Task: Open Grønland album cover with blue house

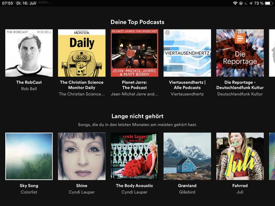Action: click(x=187, y=156)
